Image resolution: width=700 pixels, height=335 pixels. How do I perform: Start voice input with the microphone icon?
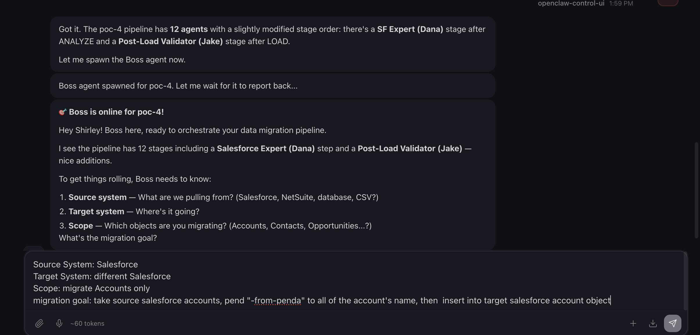pyautogui.click(x=59, y=323)
